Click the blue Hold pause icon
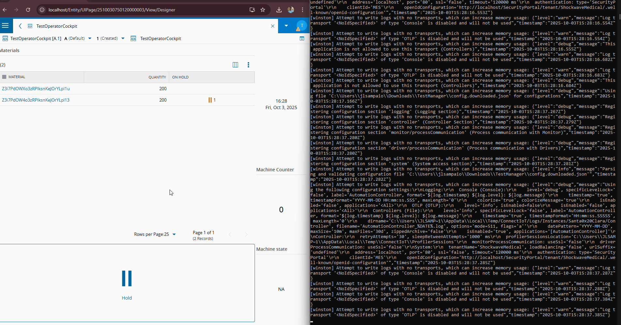Image resolution: width=621 pixels, height=325 pixels. tap(127, 278)
